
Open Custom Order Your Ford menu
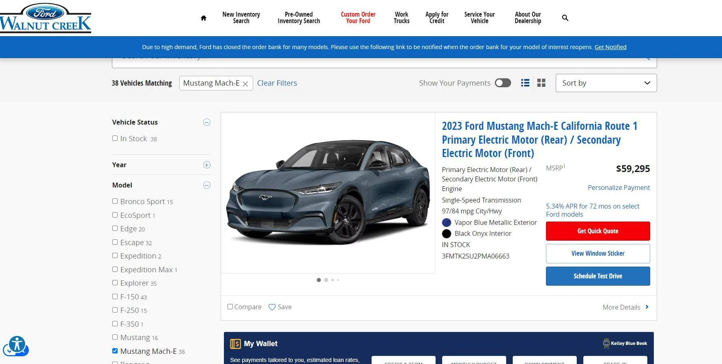pyautogui.click(x=358, y=18)
